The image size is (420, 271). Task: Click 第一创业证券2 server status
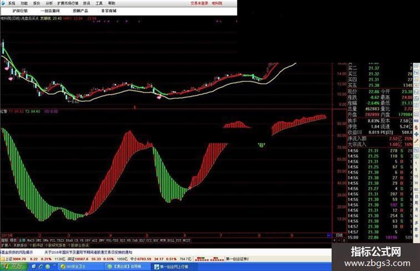(x=238, y=259)
